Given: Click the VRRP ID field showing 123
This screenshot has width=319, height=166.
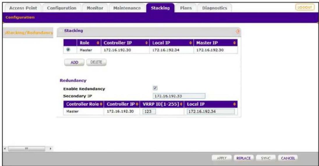Looking at the screenshot, I should coord(149,112).
